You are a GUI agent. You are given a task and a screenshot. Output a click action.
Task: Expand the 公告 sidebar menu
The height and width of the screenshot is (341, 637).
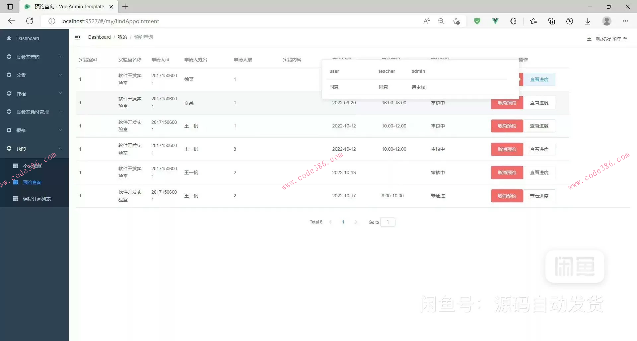(35, 75)
